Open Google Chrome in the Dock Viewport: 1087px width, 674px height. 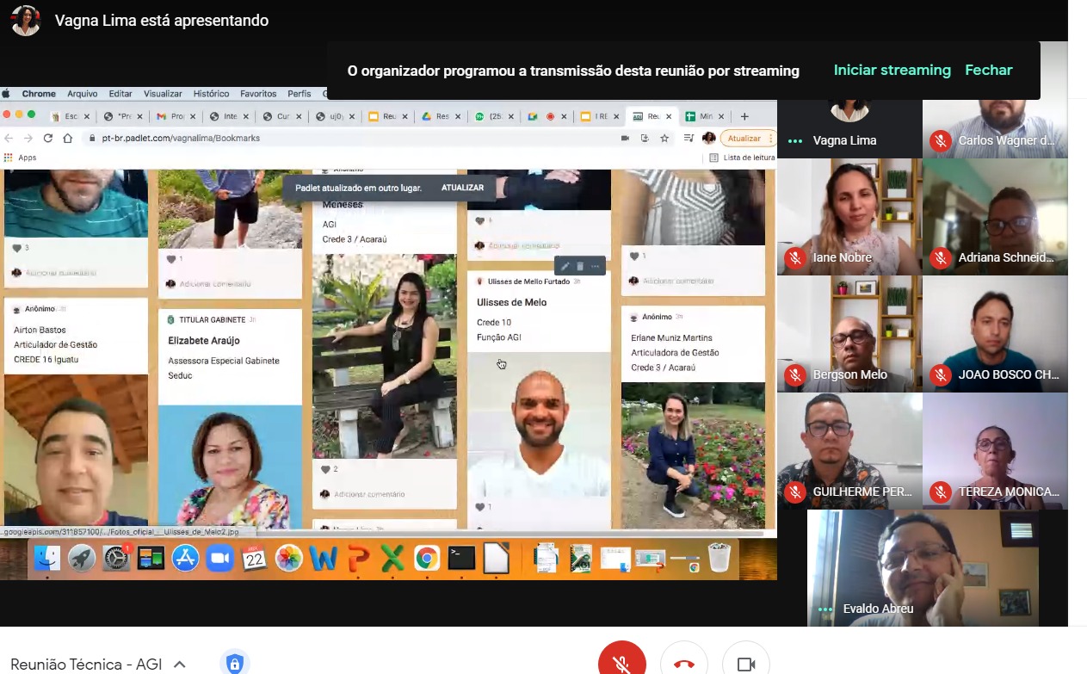coord(427,559)
